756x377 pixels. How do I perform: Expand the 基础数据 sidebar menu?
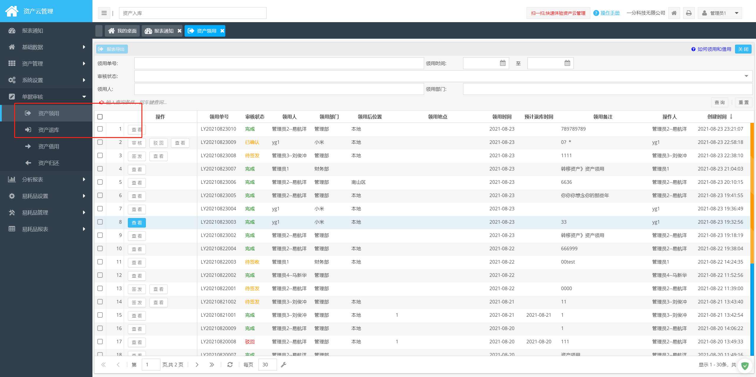46,47
